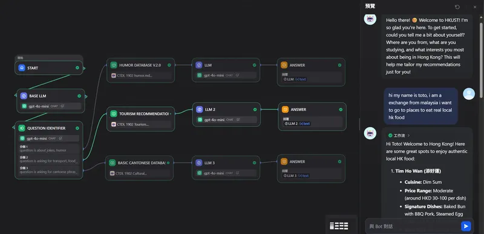Click class 1 "question is about jokes, humor"
This screenshot has height=234, width=484.
coord(49,149)
